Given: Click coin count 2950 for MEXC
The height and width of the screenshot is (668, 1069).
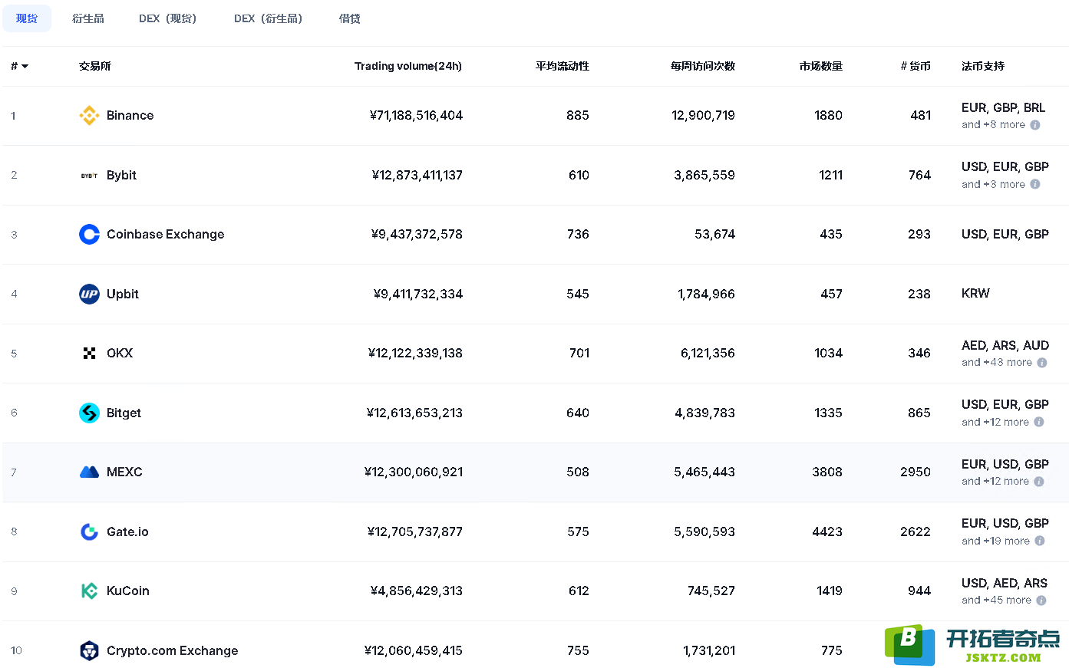Looking at the screenshot, I should pos(916,472).
